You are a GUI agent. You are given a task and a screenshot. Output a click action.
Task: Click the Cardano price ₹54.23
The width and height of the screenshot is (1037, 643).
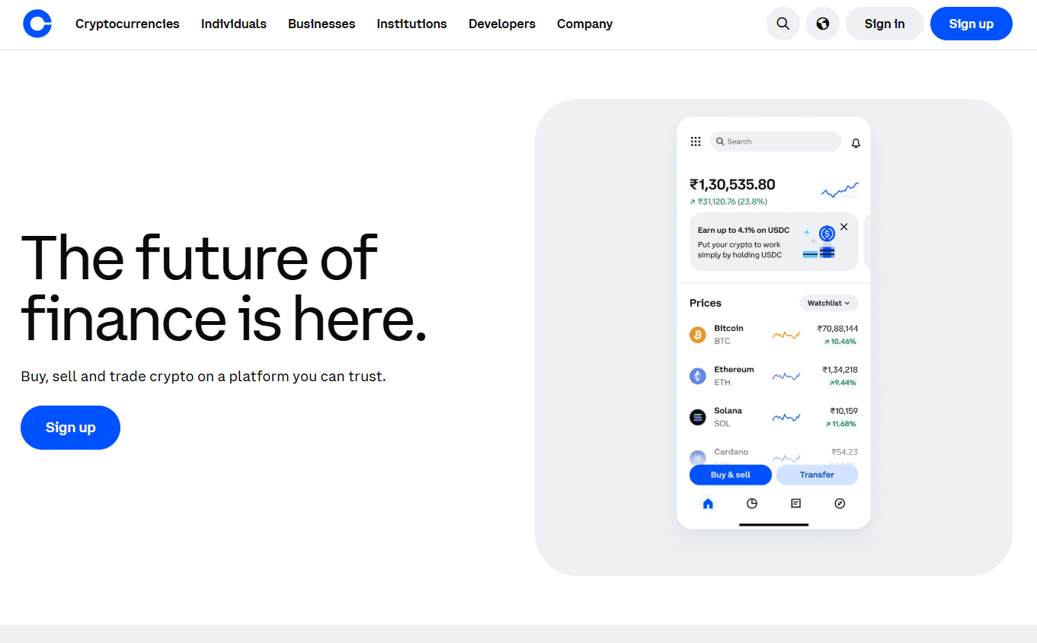844,452
